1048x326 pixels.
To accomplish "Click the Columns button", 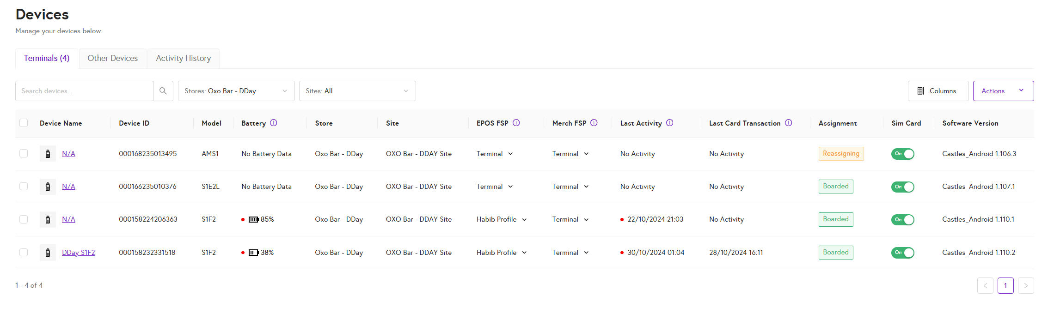I will [938, 91].
